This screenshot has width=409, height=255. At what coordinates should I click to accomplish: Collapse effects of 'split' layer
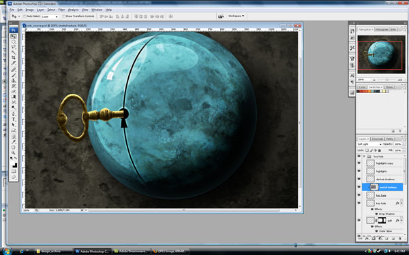coord(402,220)
